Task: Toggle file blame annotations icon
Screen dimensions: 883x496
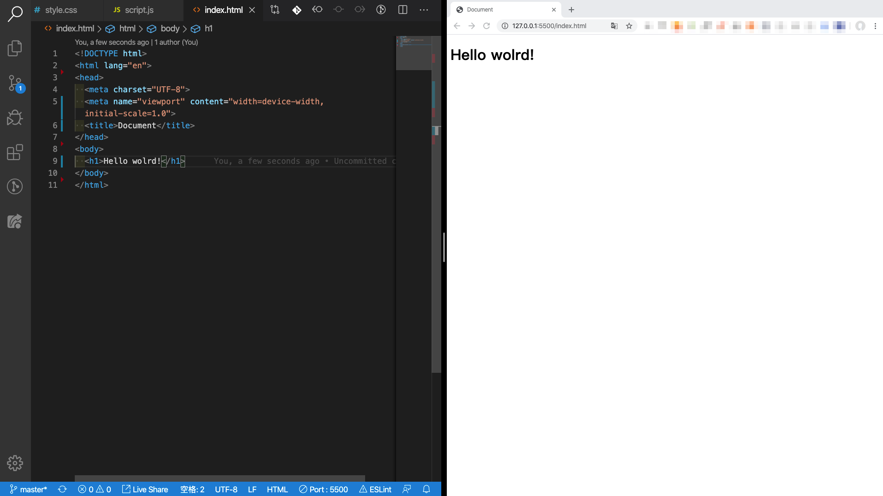Action: tap(381, 10)
